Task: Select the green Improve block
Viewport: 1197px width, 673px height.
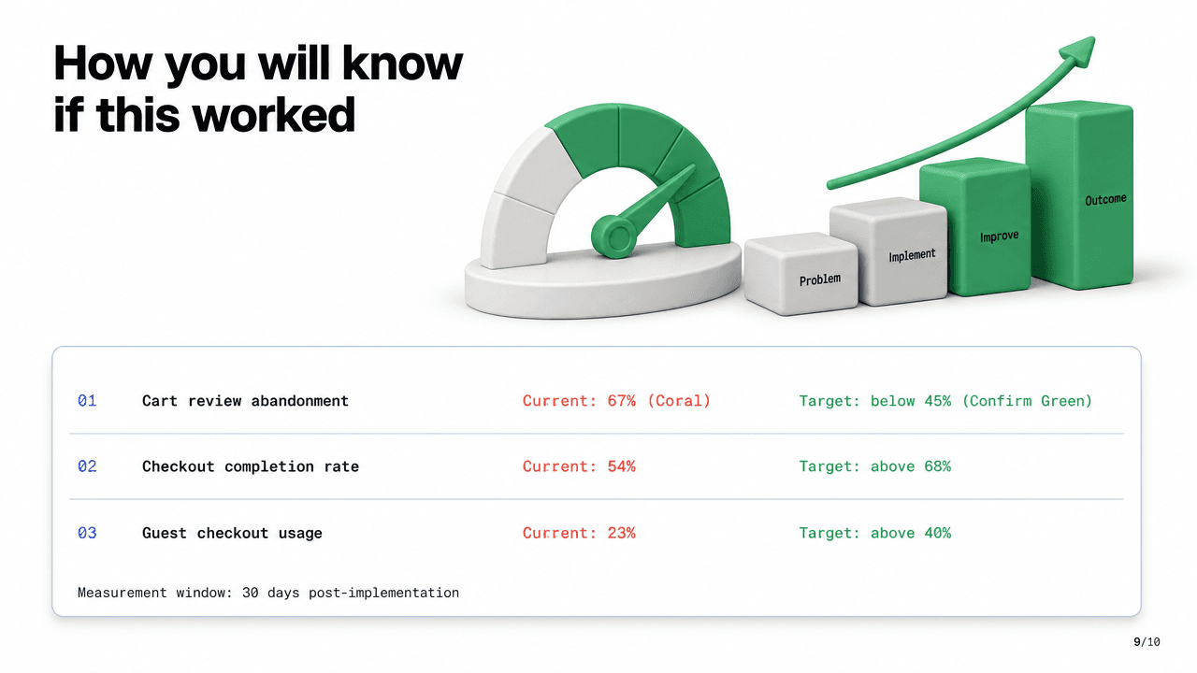Action: (x=973, y=227)
